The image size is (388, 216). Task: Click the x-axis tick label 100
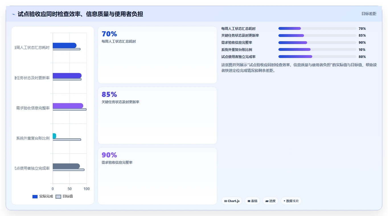[87, 189]
